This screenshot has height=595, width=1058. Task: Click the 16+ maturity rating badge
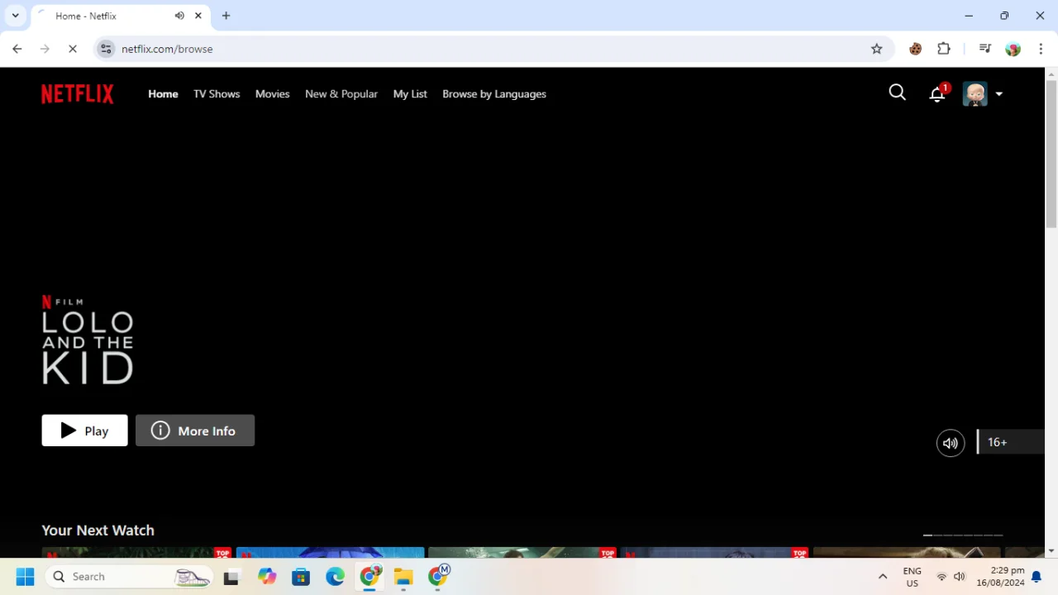pos(1010,442)
